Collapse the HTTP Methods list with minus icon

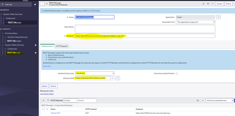(203, 101)
